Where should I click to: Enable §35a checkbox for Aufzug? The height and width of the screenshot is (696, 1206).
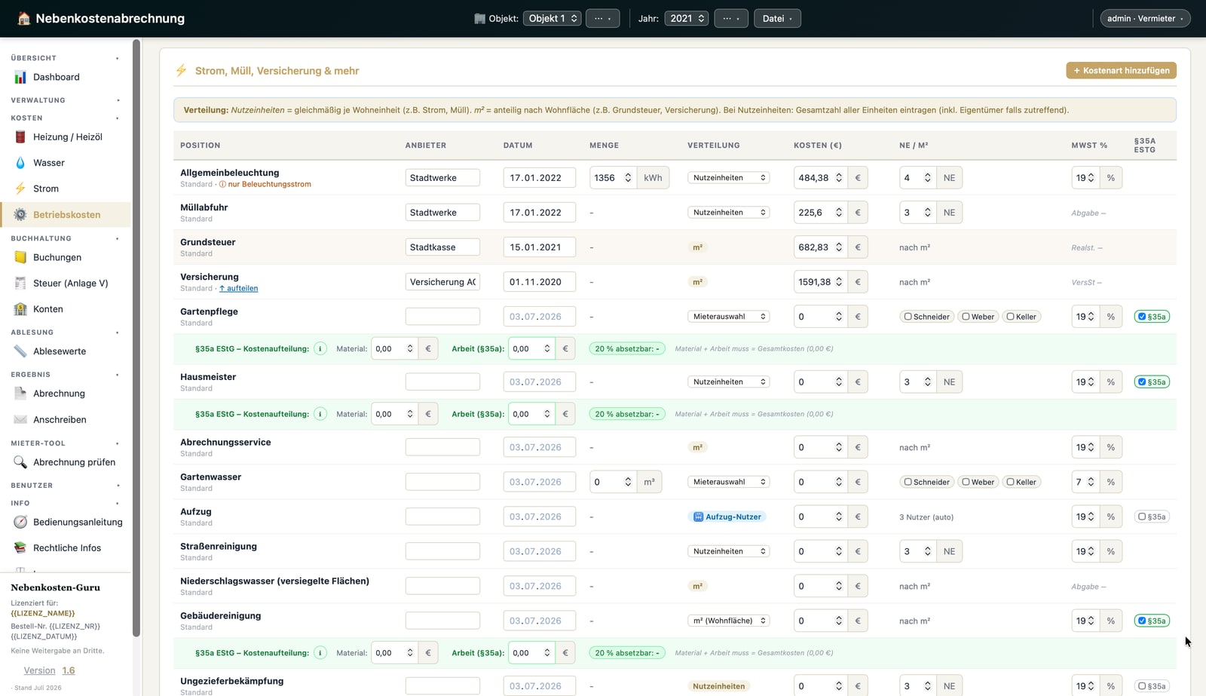[1142, 517]
